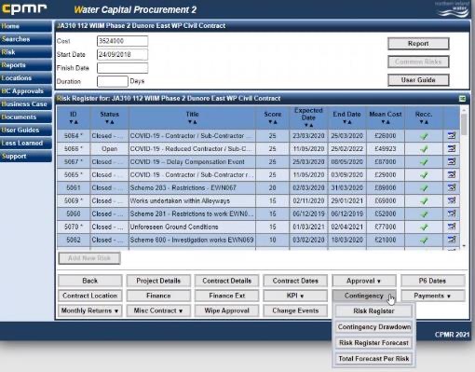Click into the Finish Date field
This screenshot has height=372, width=475.
tap(122, 68)
